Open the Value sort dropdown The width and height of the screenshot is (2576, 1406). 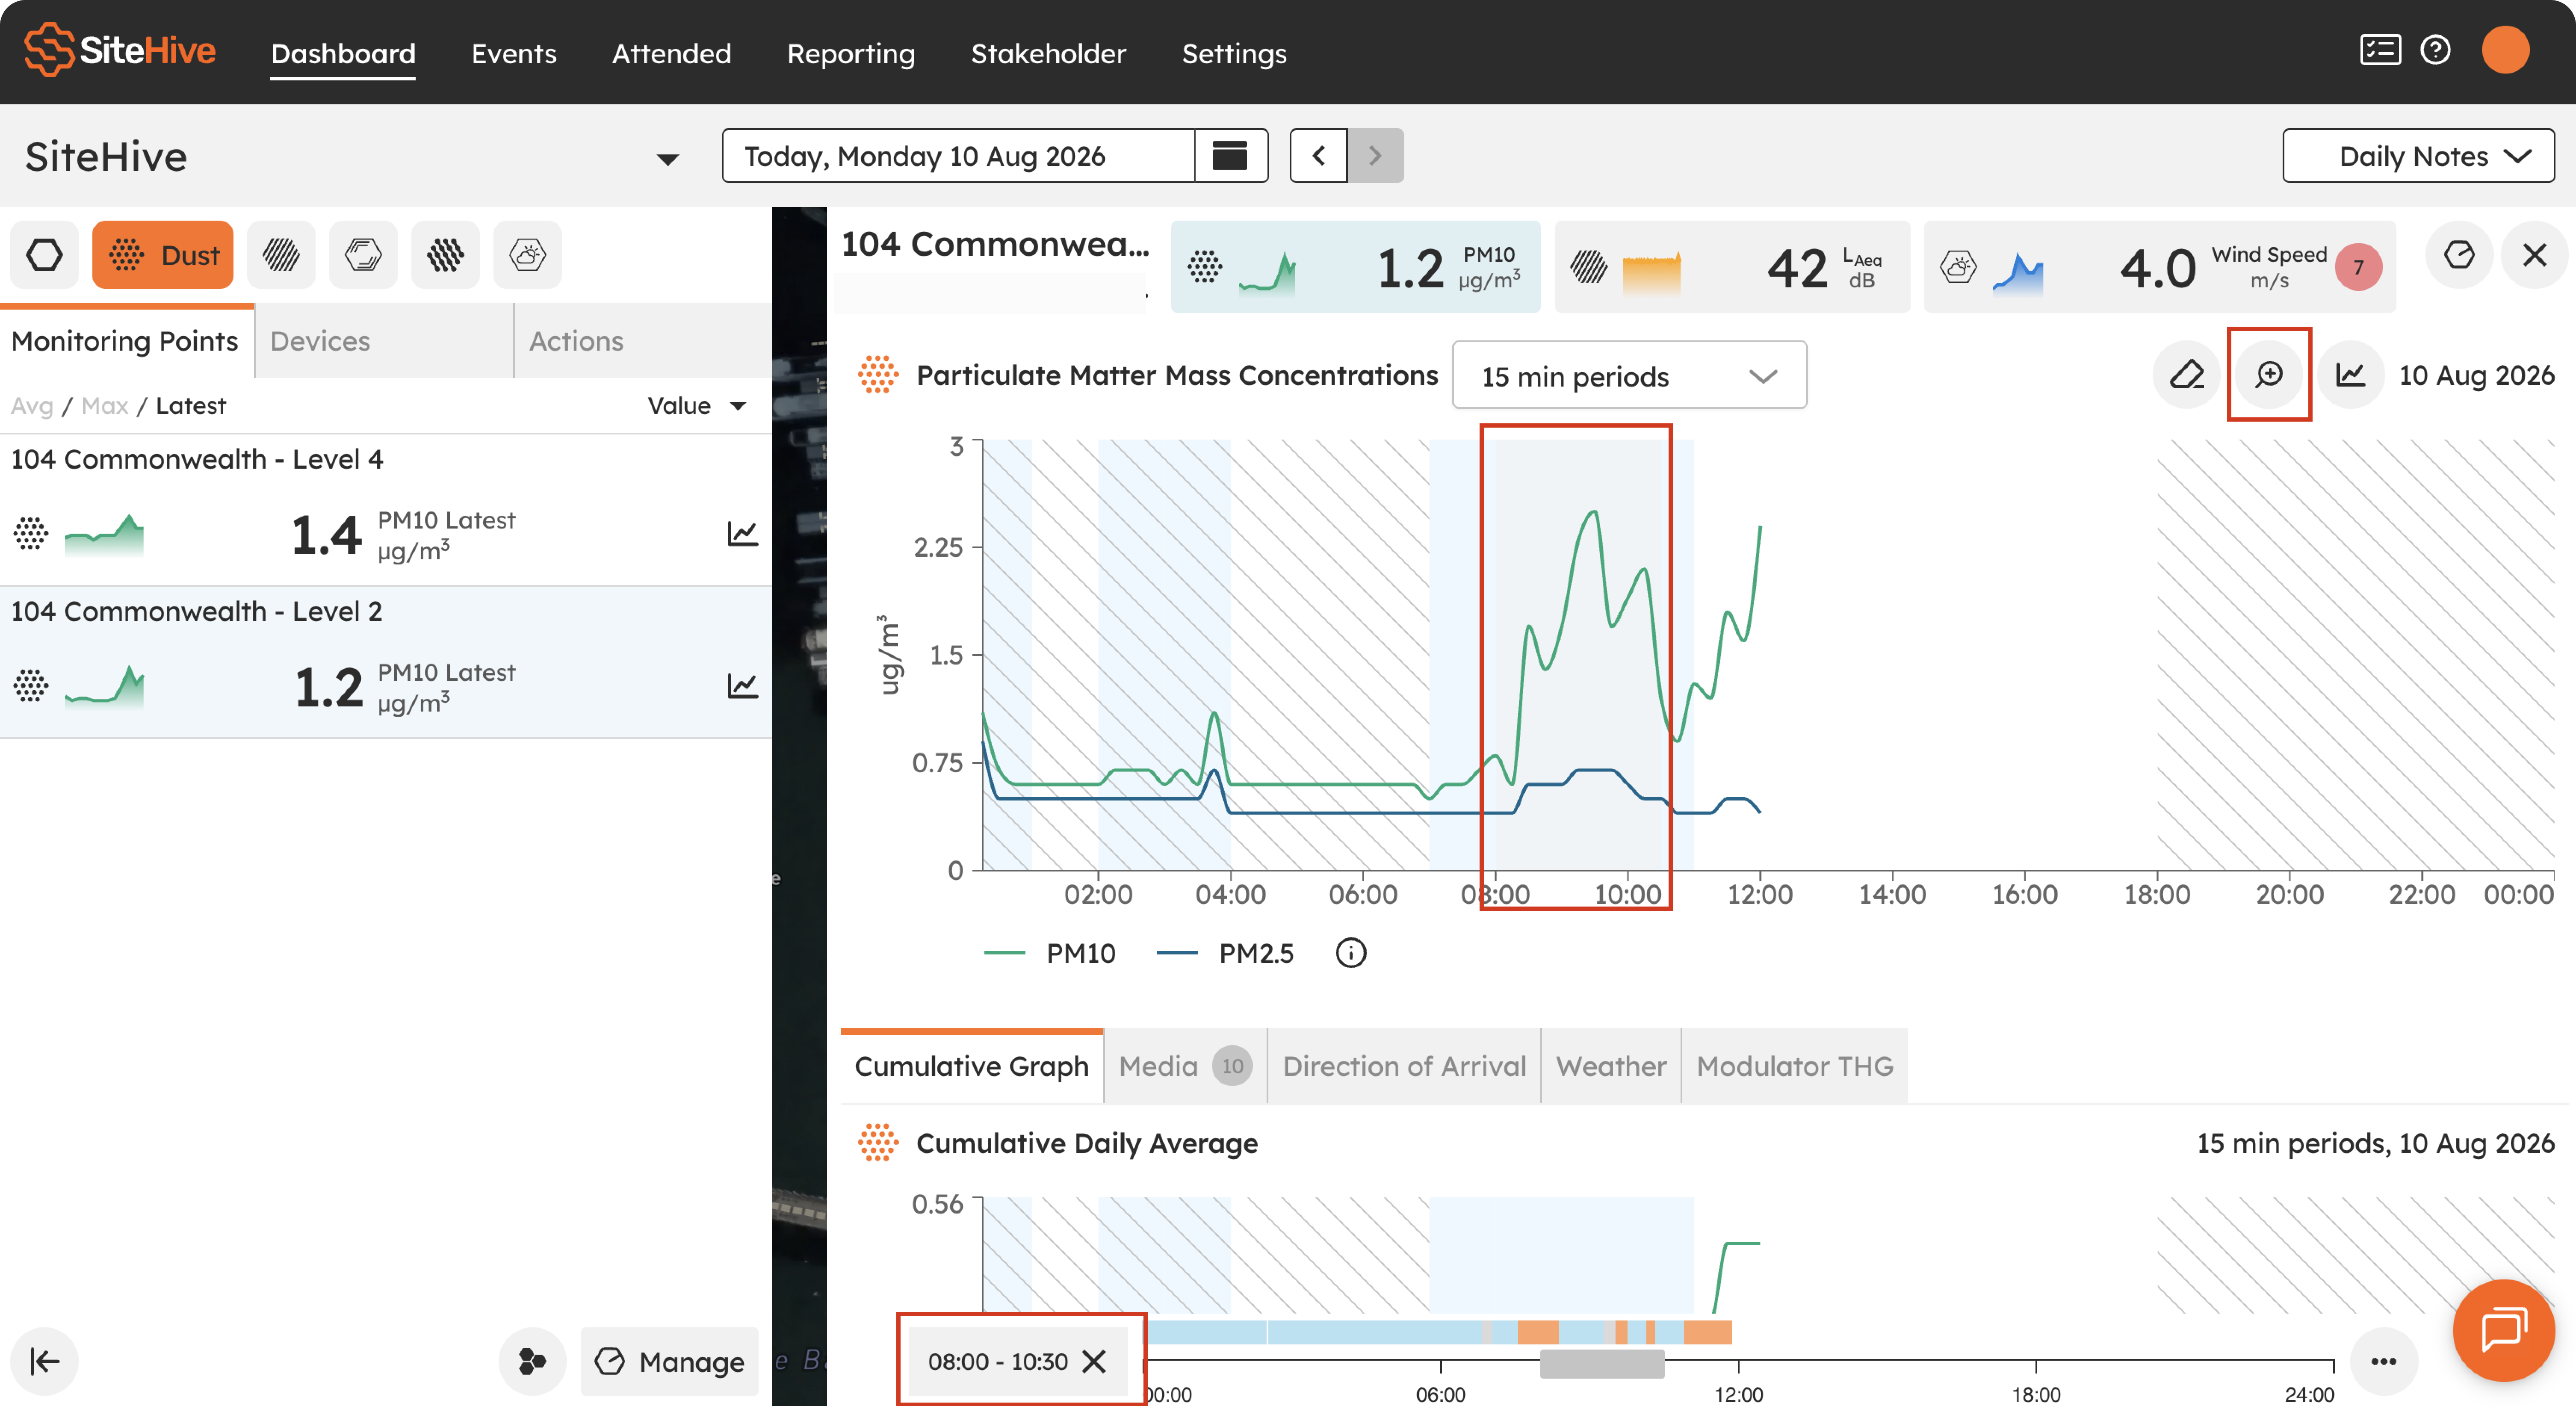tap(697, 406)
